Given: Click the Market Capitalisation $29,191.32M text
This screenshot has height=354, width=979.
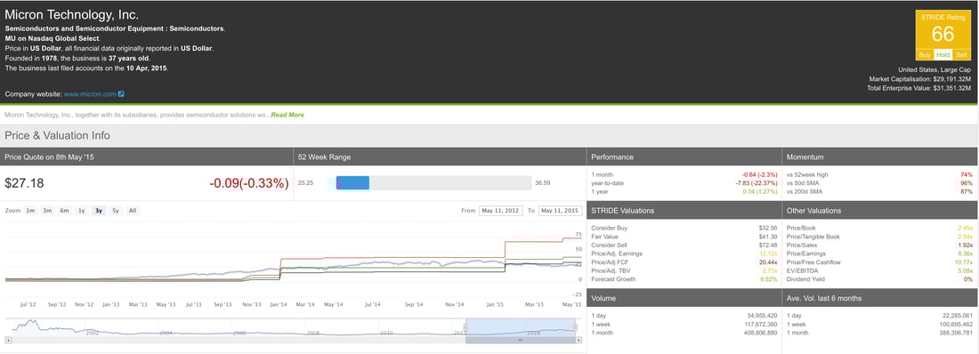Looking at the screenshot, I should [x=919, y=79].
